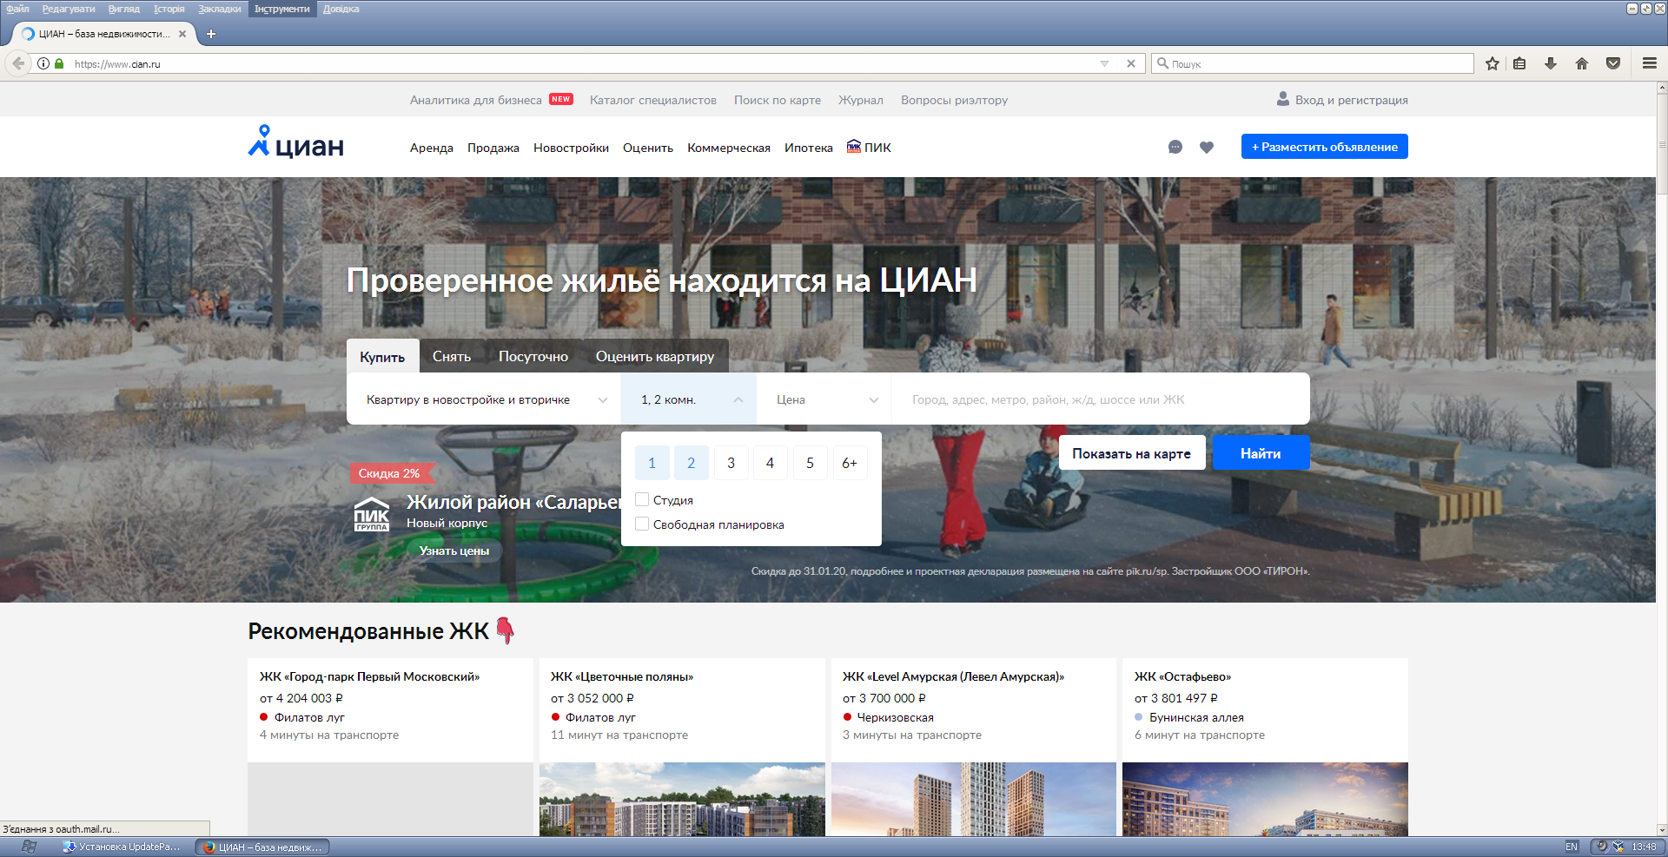
Task: Click the site information icon in address bar
Action: [43, 63]
